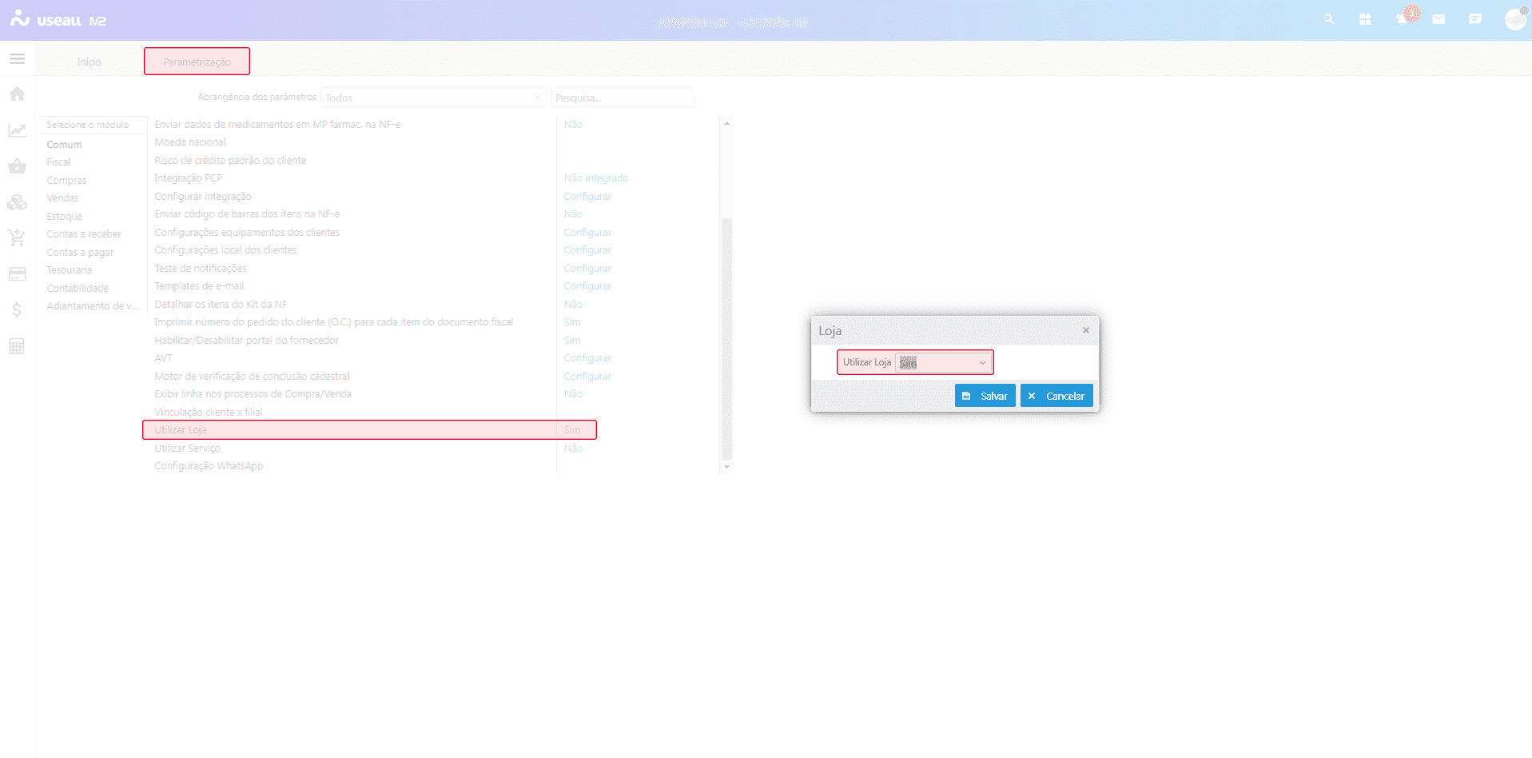Viewport: 1532px width, 758px height.
Task: Open the stacked boxes sidebar icon
Action: click(x=17, y=202)
